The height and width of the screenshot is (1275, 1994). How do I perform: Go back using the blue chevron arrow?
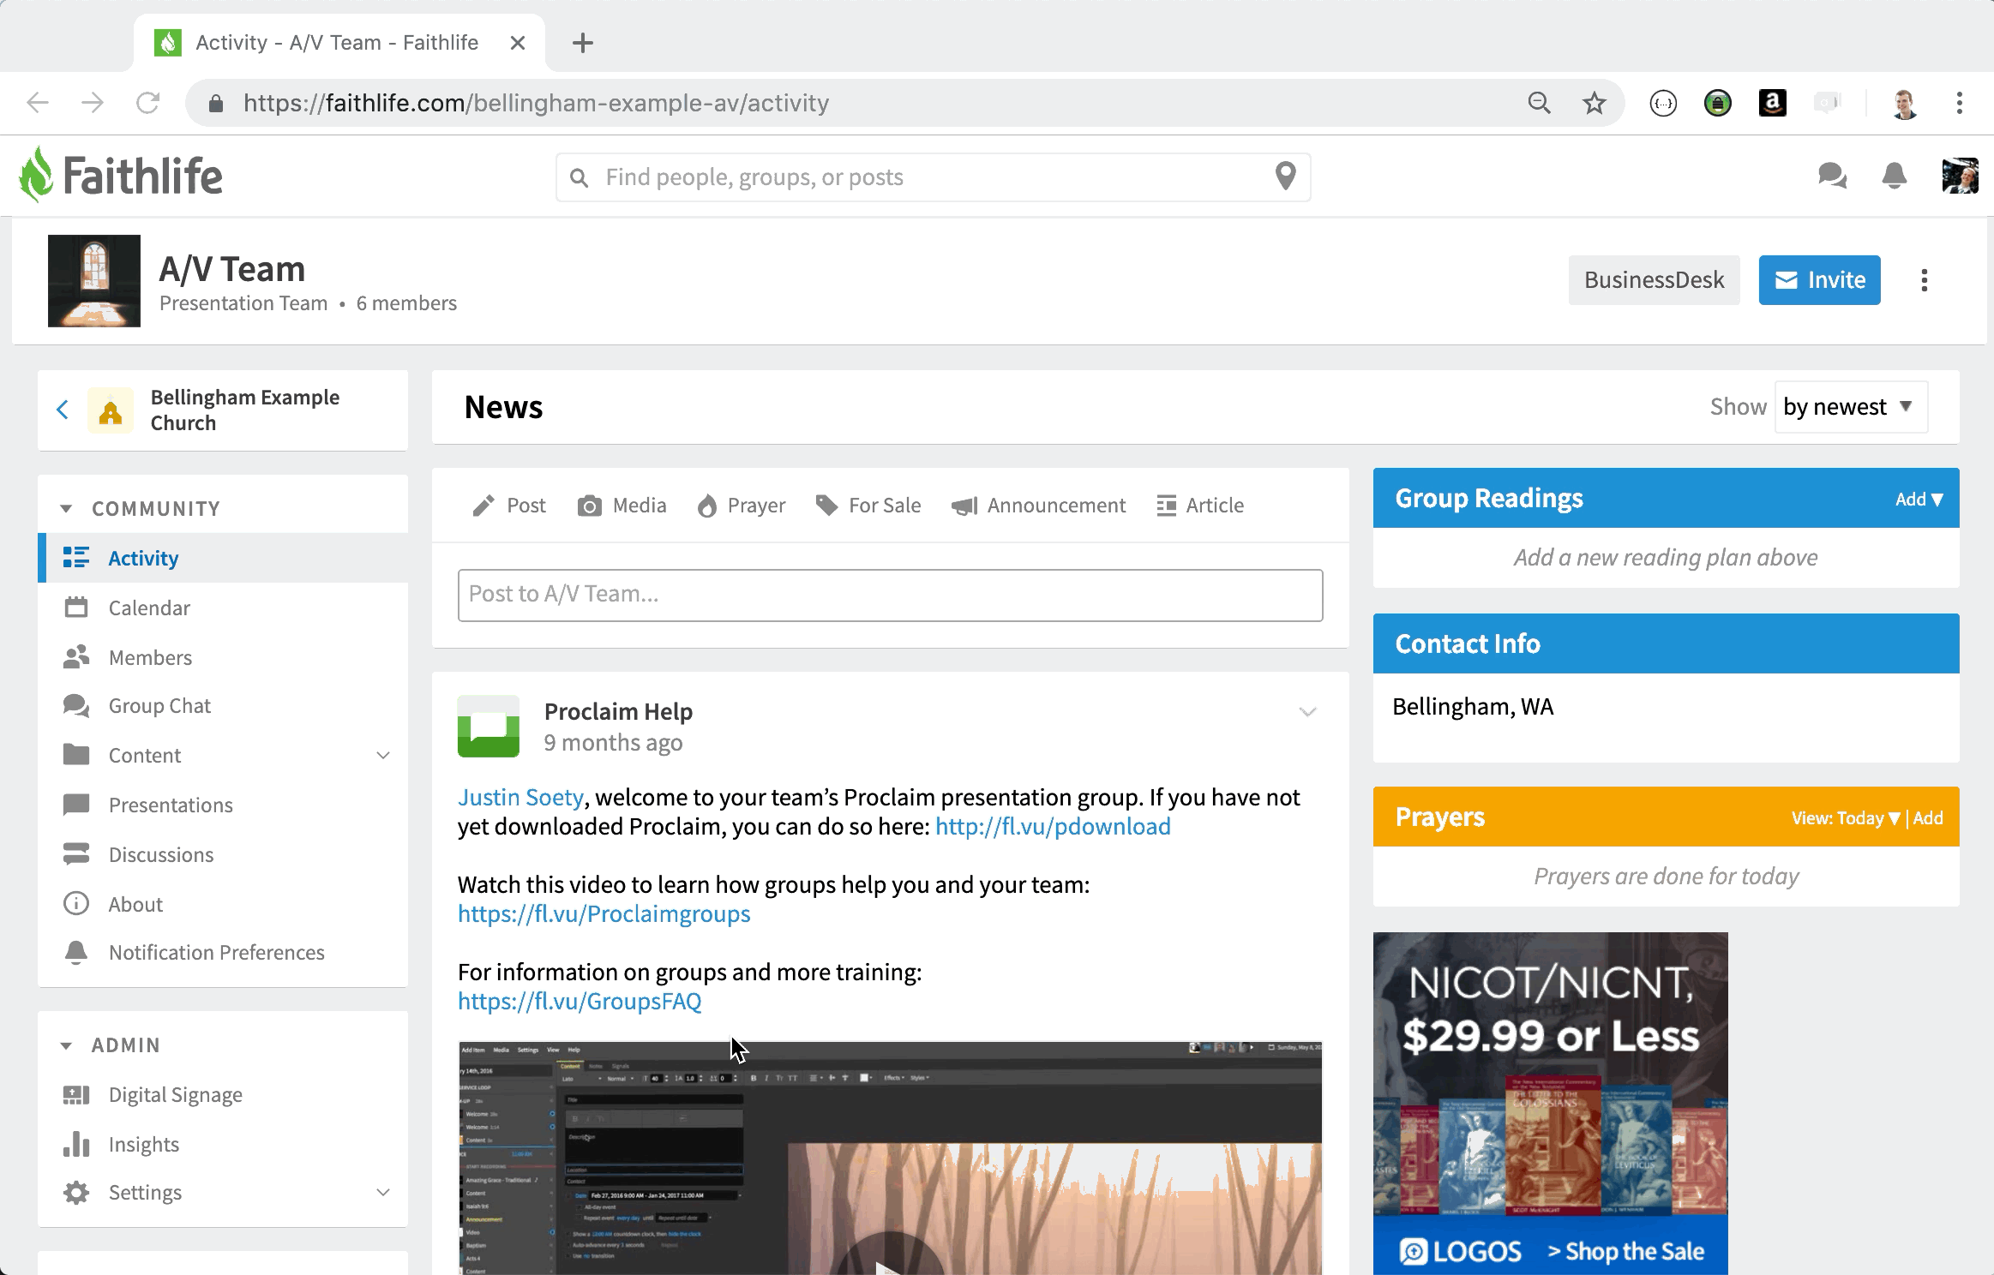(63, 410)
